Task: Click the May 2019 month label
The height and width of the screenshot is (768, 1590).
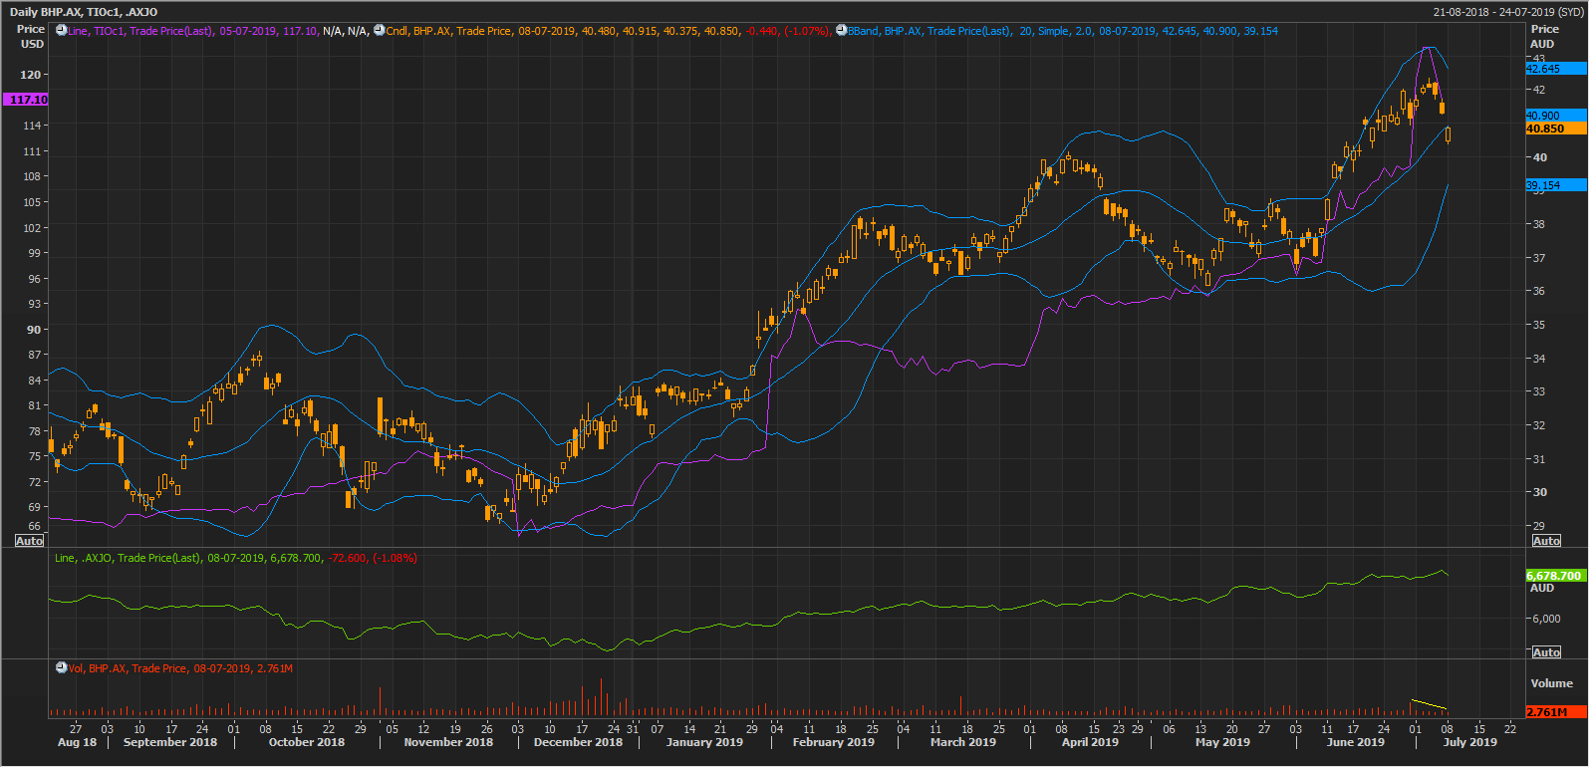Action: [1222, 742]
